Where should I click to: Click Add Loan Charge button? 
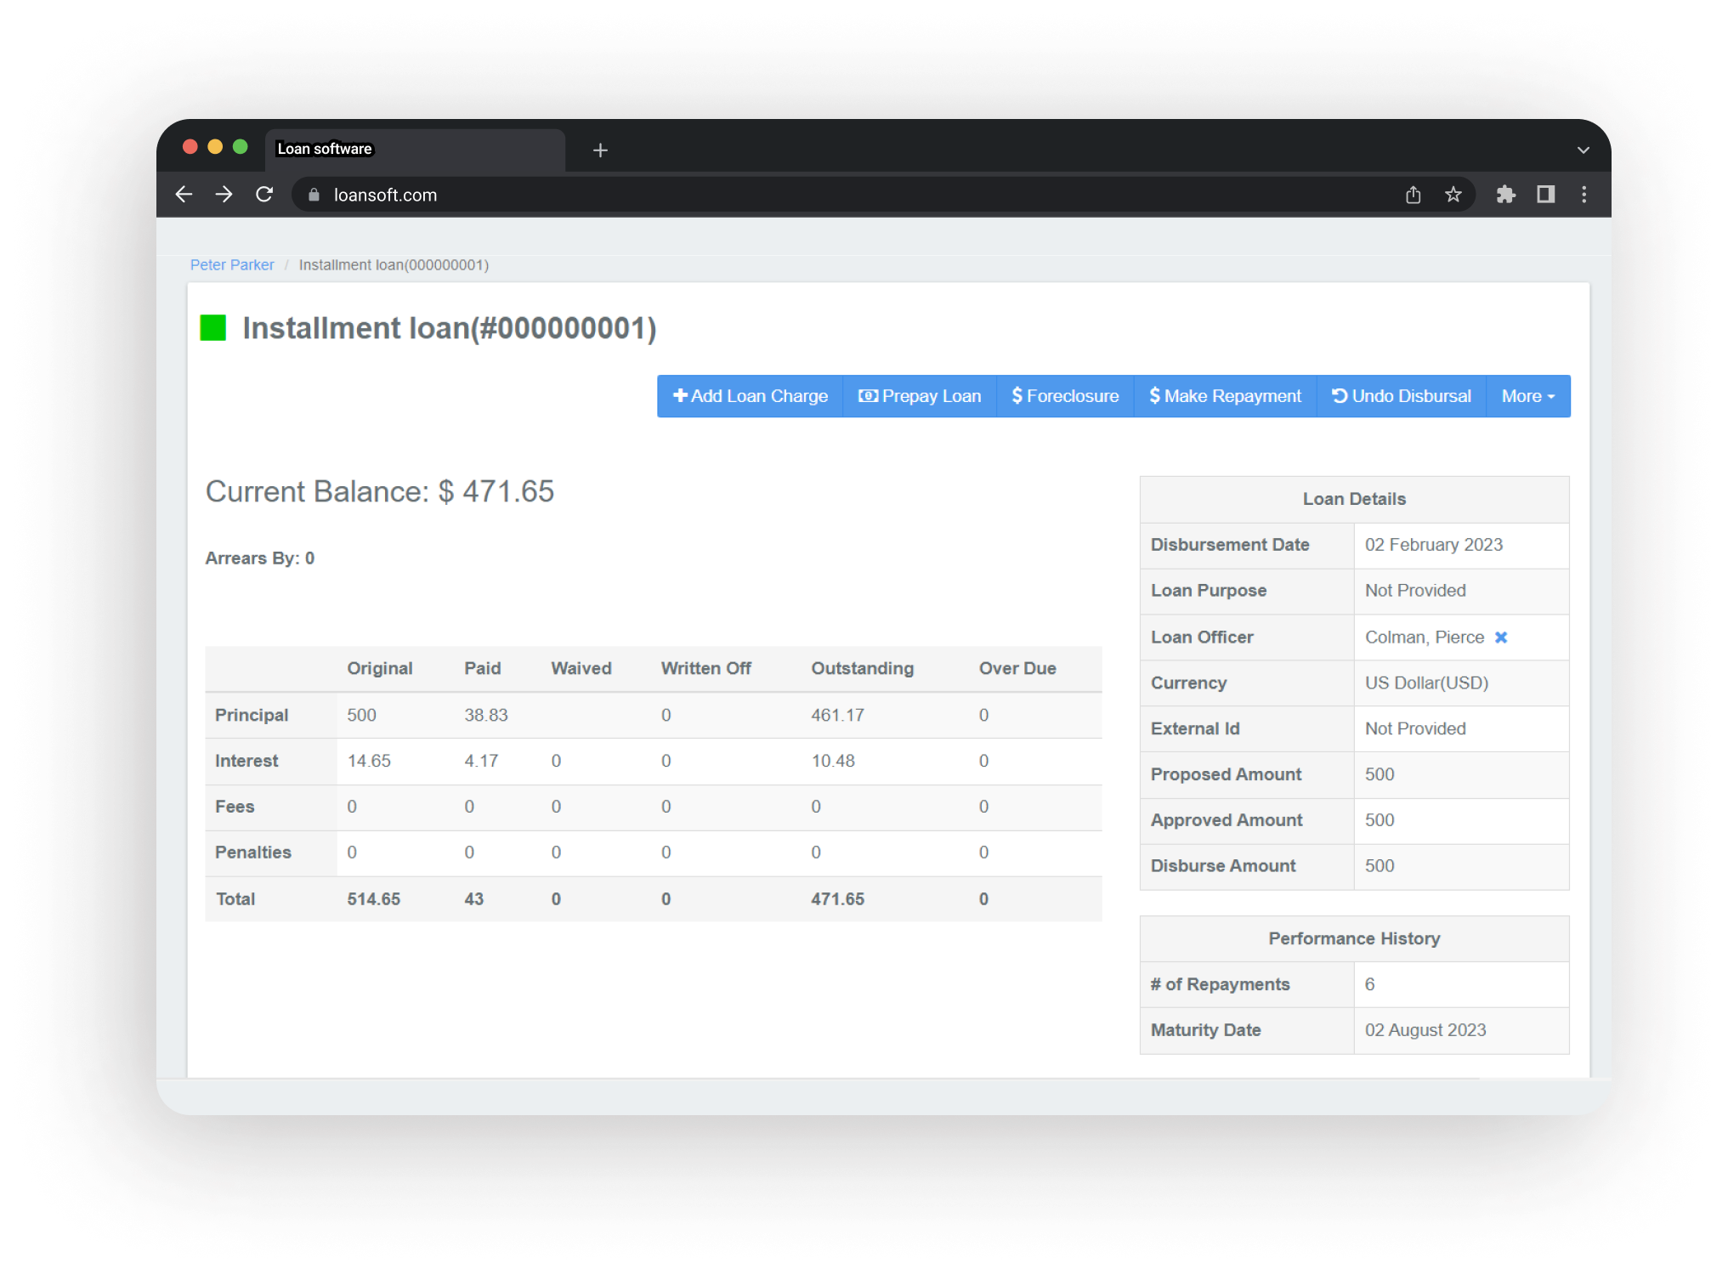(750, 396)
